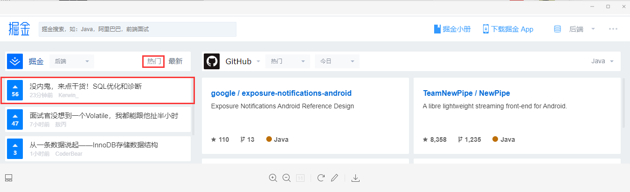The image size is (630, 192).
Task: Download the image with the download icon
Action: coord(355,178)
